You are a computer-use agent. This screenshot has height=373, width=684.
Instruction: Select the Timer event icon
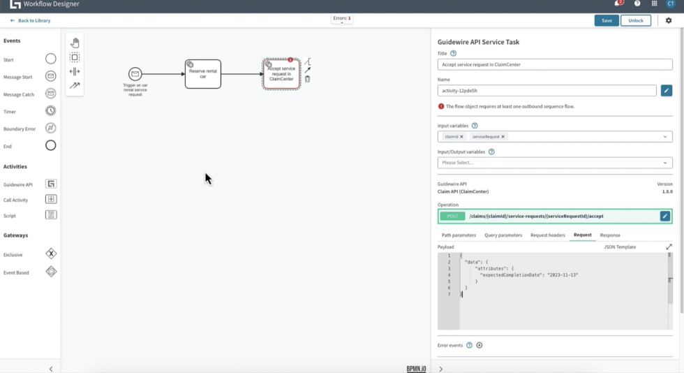50,110
